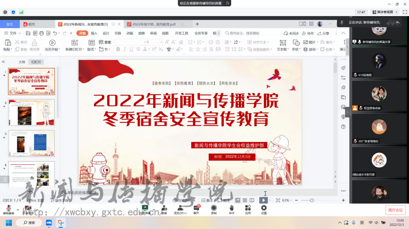Screen dimensions: 409x229
Task: Toggle Bold formatting in ribbon
Action: (118, 49)
